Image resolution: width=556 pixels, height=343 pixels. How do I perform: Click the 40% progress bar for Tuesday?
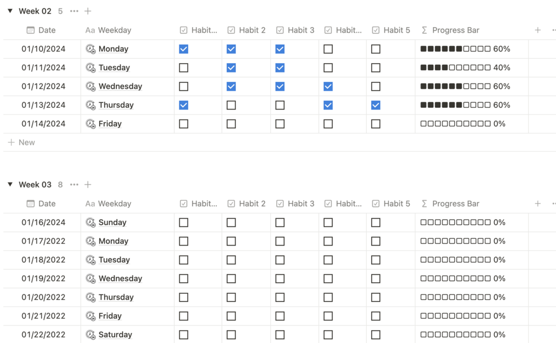(465, 67)
